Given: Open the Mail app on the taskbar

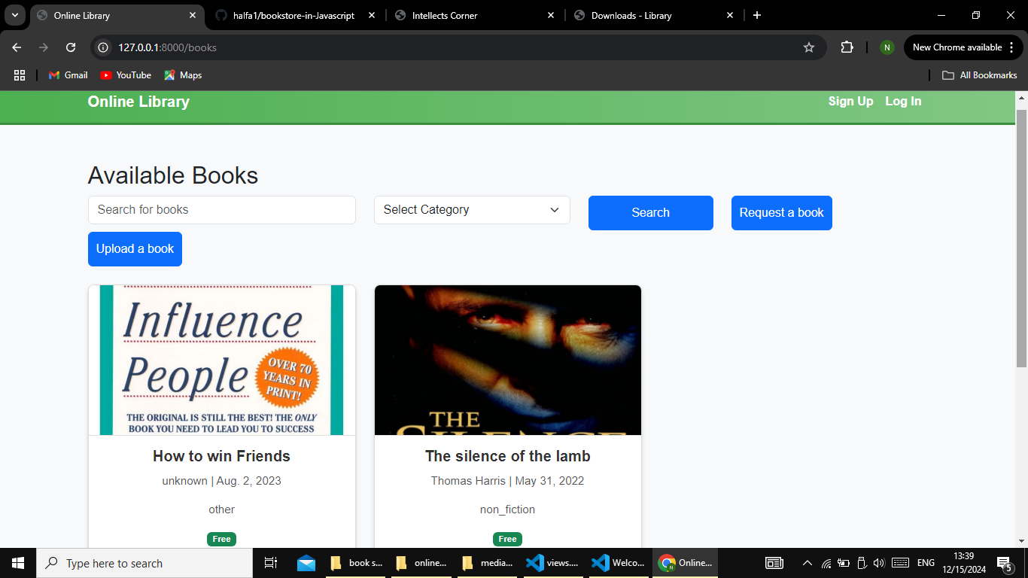Looking at the screenshot, I should [306, 563].
